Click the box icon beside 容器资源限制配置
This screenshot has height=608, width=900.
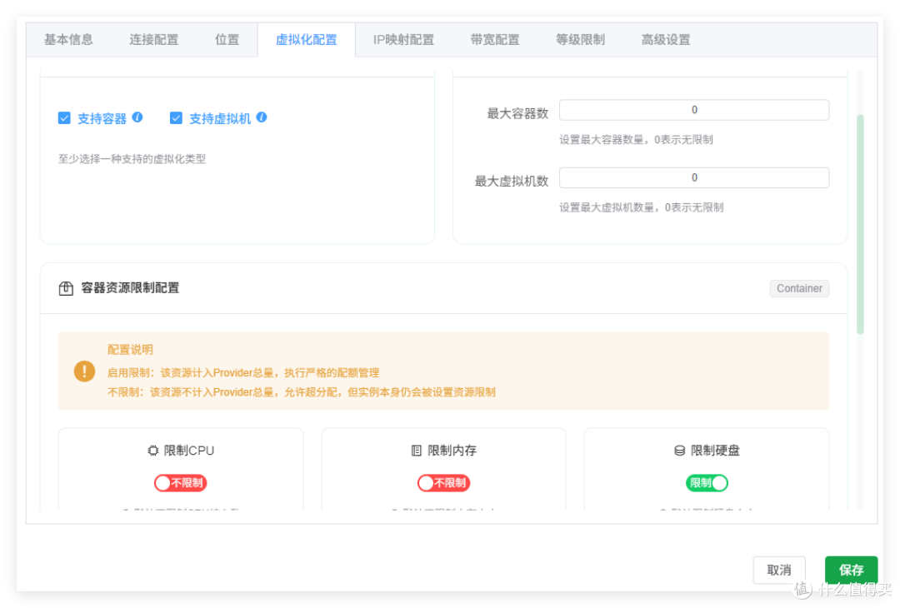click(66, 288)
